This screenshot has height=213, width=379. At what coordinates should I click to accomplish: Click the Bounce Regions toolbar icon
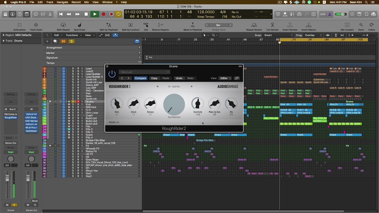point(160,25)
